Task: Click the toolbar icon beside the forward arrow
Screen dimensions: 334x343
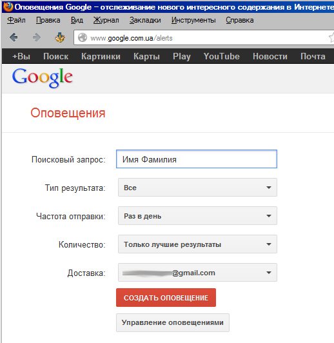Action: [60, 37]
